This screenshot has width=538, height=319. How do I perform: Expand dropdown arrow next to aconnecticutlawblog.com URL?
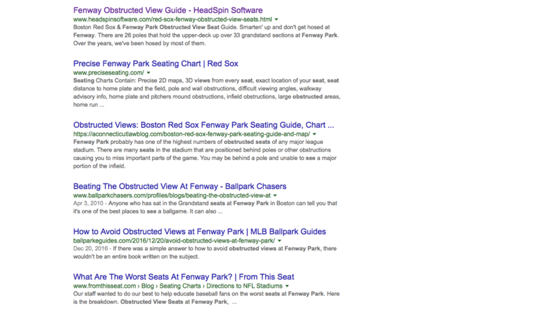[314, 134]
